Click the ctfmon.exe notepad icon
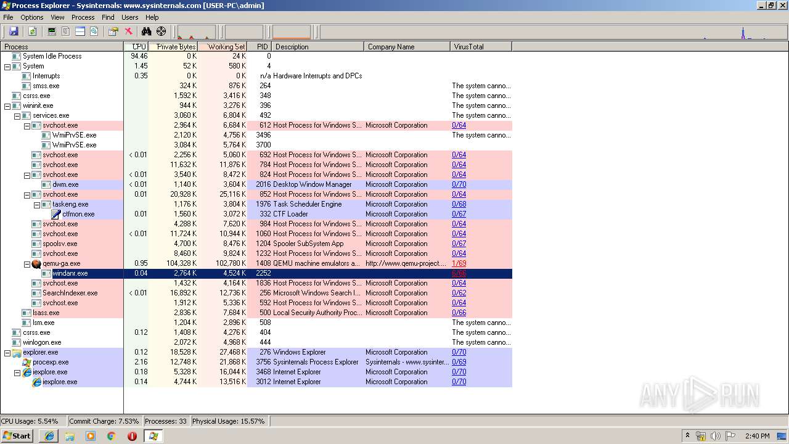789x444 pixels. pos(57,214)
